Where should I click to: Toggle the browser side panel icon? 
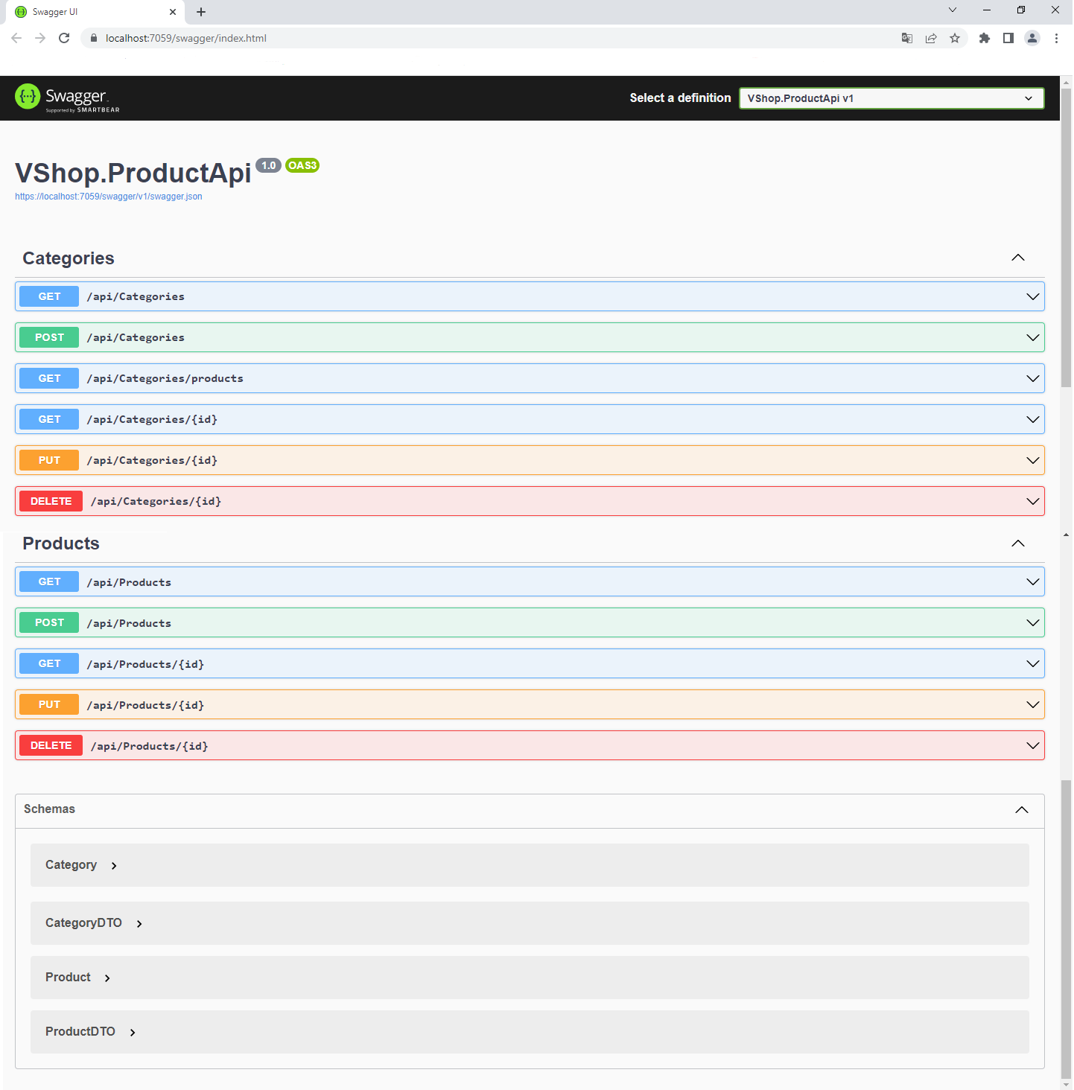[1008, 38]
